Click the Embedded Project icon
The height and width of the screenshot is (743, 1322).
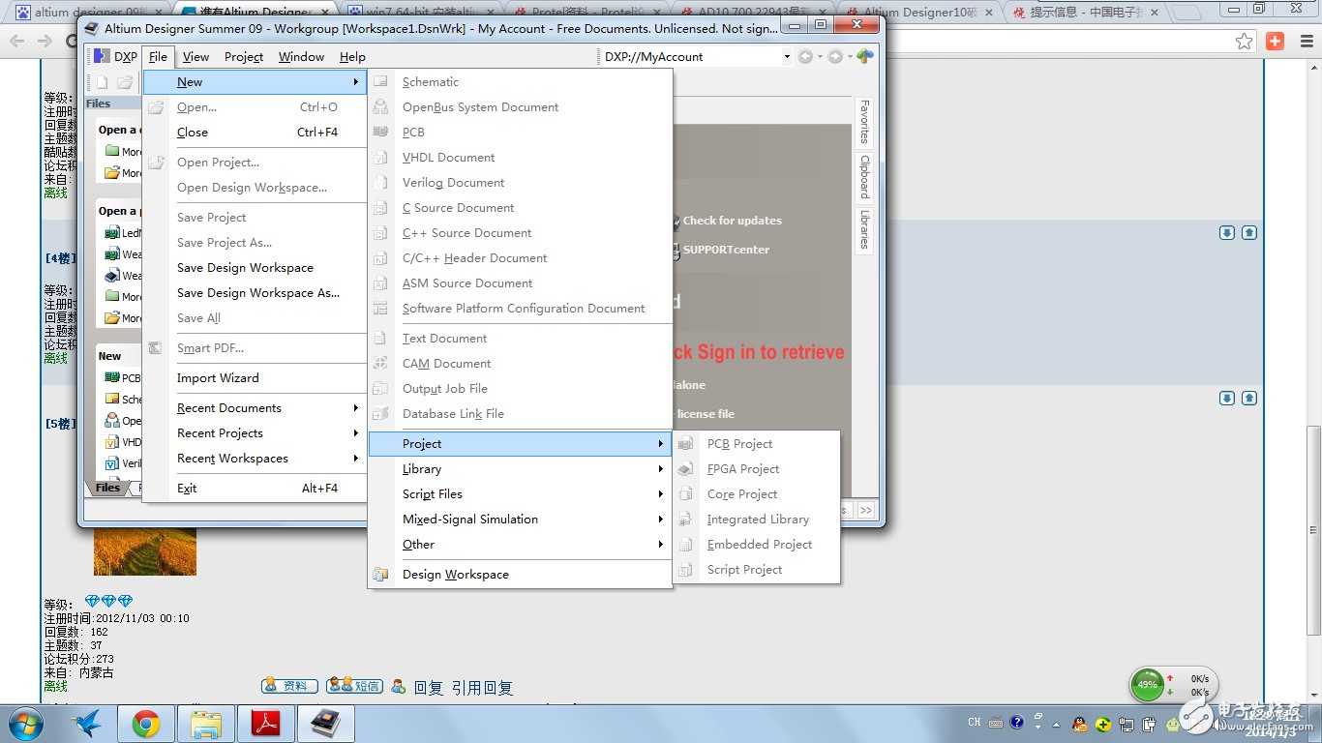[685, 545]
